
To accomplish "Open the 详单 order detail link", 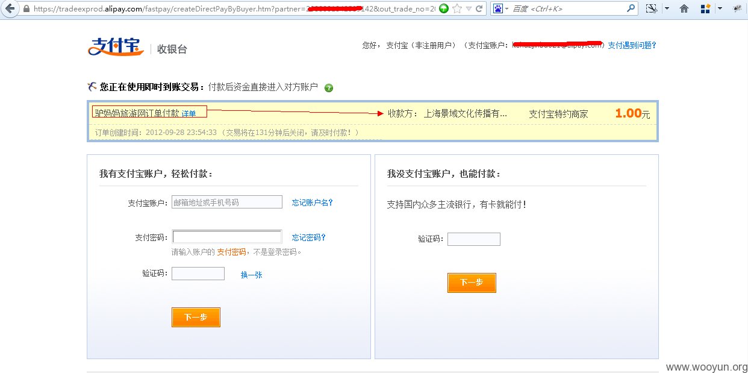I will [x=189, y=113].
